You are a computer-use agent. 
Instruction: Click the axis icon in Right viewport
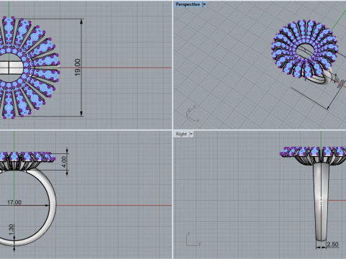point(193,239)
